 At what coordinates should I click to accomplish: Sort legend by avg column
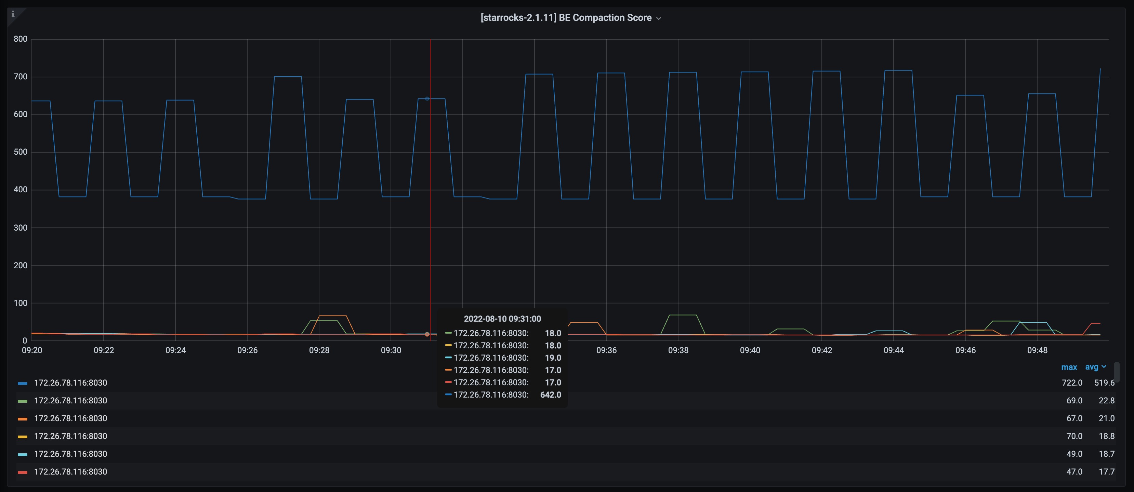pos(1096,367)
